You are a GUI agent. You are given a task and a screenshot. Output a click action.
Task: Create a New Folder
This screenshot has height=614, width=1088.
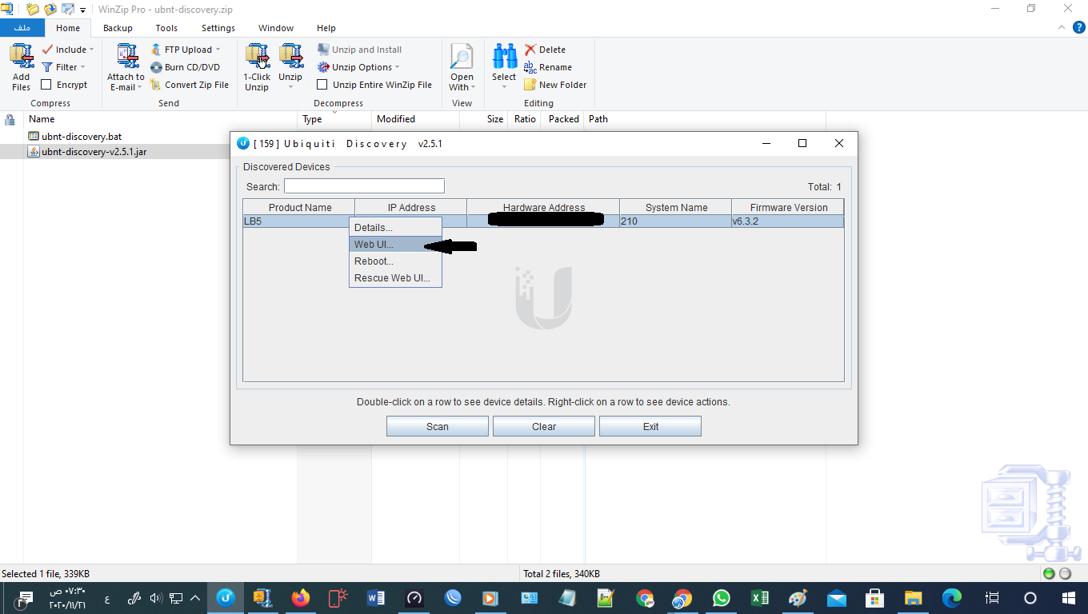pos(555,85)
